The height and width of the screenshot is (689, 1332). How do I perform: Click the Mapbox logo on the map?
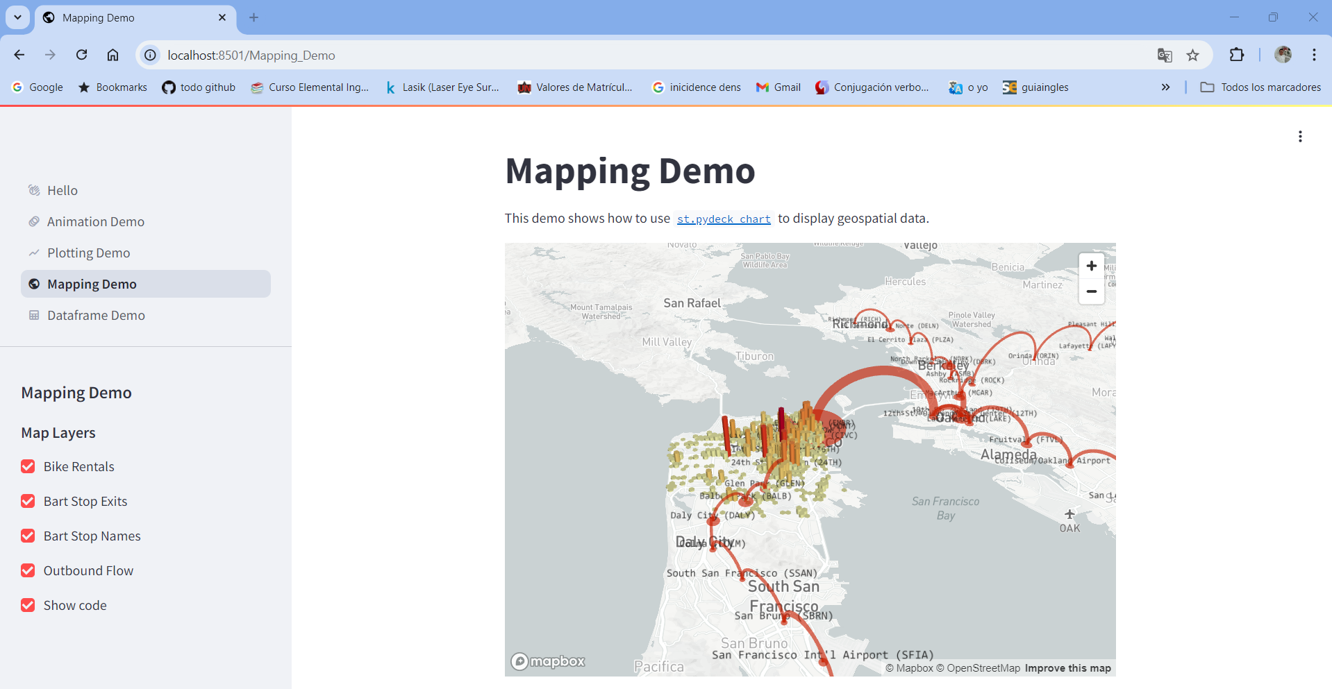coord(548,661)
